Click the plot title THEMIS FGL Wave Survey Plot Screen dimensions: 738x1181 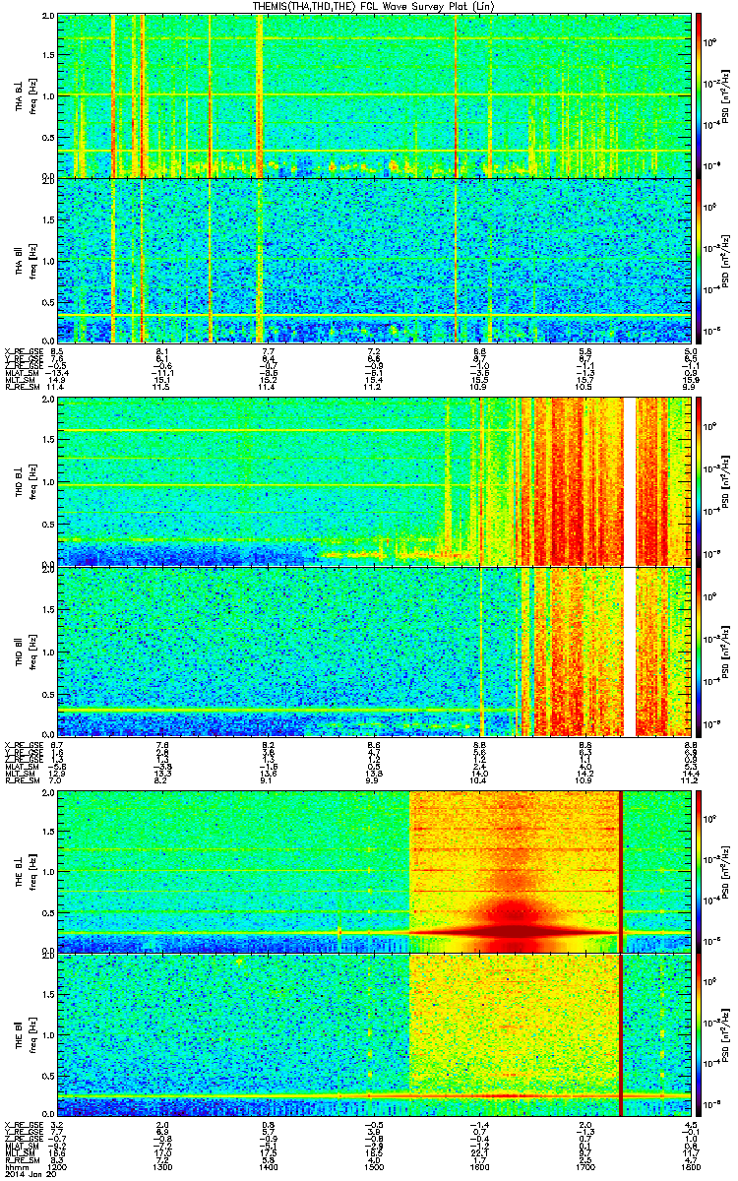[373, 6]
